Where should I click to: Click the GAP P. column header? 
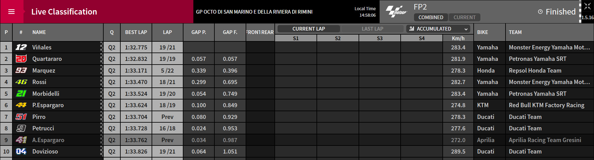click(199, 32)
